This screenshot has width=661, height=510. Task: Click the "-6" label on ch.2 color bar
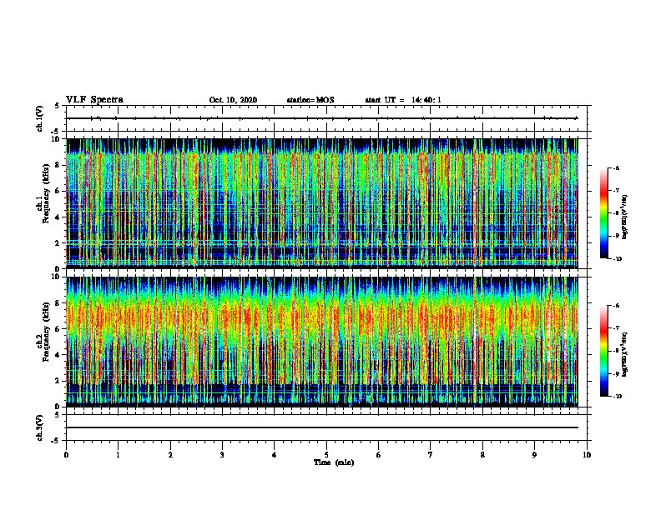tap(616, 306)
